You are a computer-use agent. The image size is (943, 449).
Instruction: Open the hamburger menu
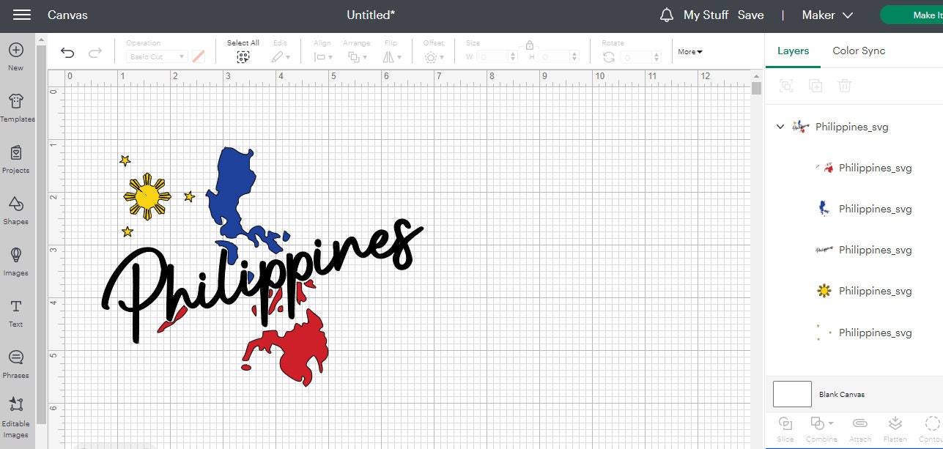click(x=21, y=15)
